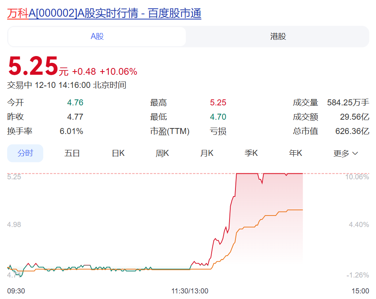Click the 市盈(TTM) 亏损 value
Image resolution: width=376 pixels, height=299 pixels.
218,131
